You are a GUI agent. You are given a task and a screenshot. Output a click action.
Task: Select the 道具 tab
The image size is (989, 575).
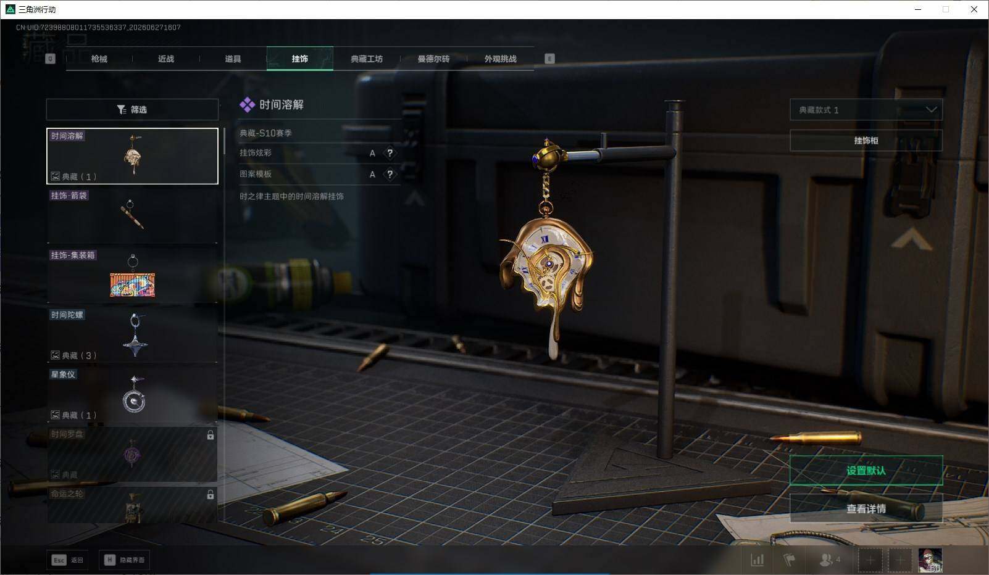click(233, 59)
